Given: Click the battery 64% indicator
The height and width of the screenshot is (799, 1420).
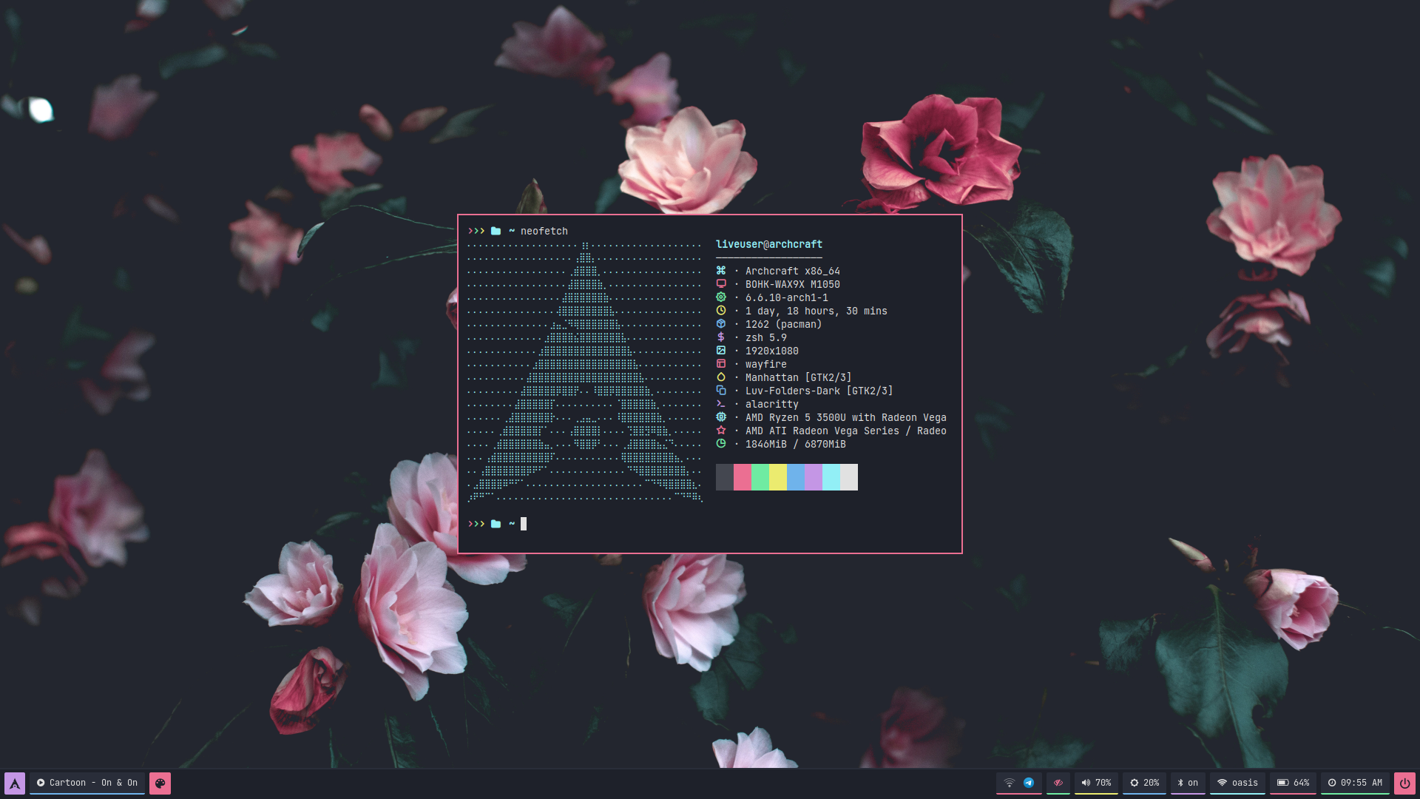Looking at the screenshot, I should [1293, 783].
